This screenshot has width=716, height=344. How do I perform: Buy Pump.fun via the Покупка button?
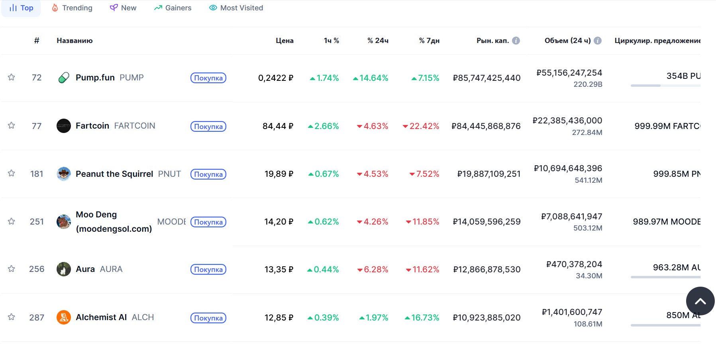pos(208,78)
